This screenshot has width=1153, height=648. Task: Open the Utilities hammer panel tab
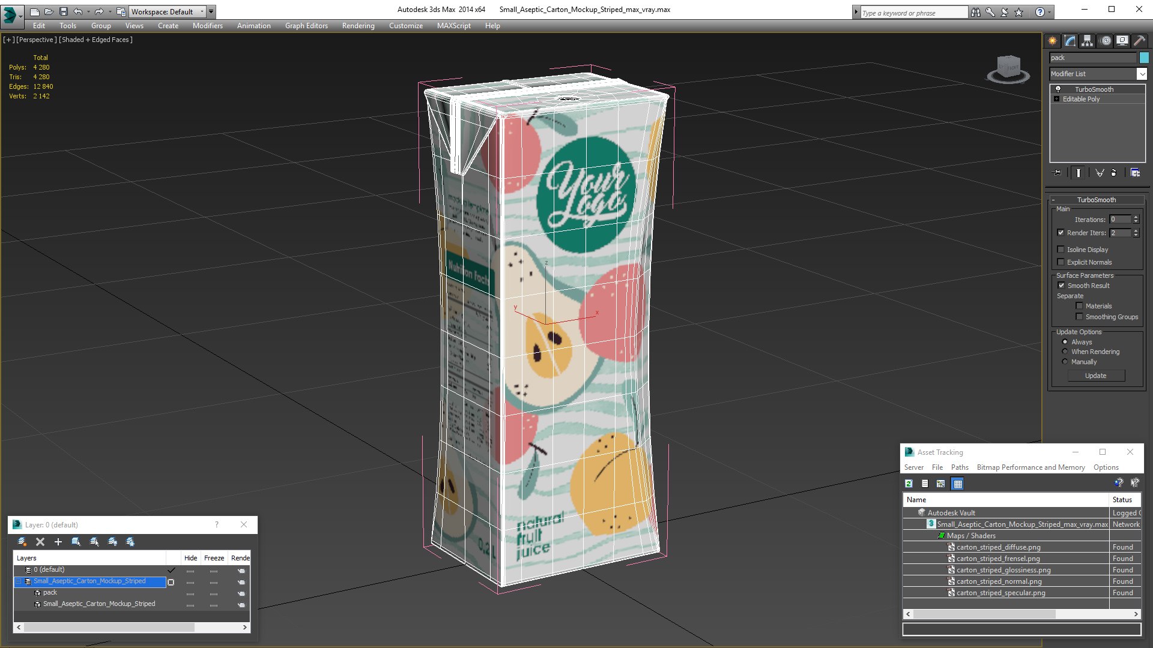1139,41
